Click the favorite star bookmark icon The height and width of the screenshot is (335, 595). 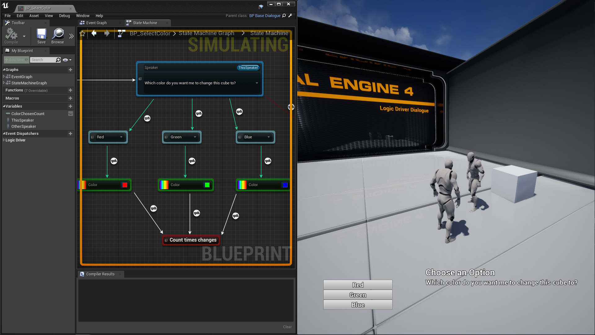(82, 33)
